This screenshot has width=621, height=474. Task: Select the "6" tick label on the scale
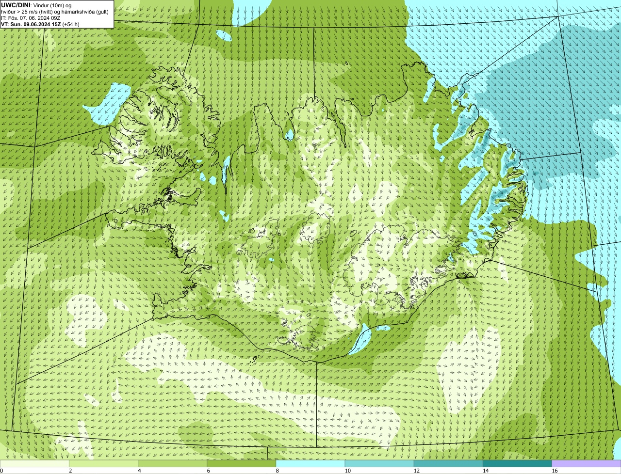(208, 471)
